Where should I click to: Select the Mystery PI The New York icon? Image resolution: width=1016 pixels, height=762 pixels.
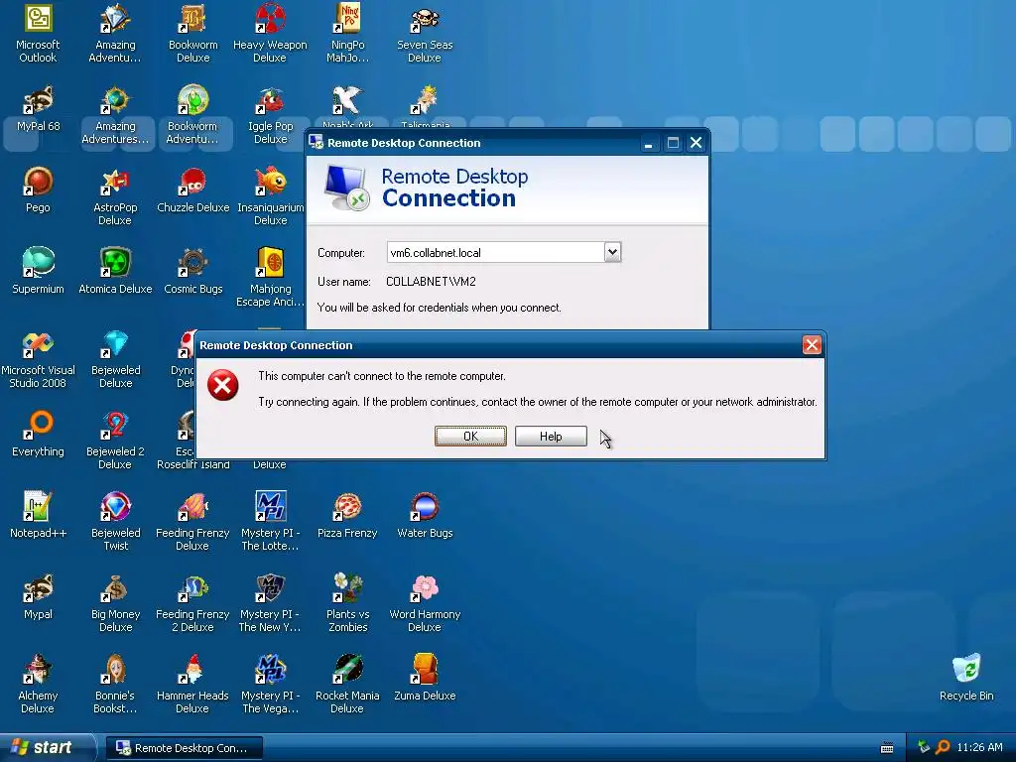click(270, 603)
